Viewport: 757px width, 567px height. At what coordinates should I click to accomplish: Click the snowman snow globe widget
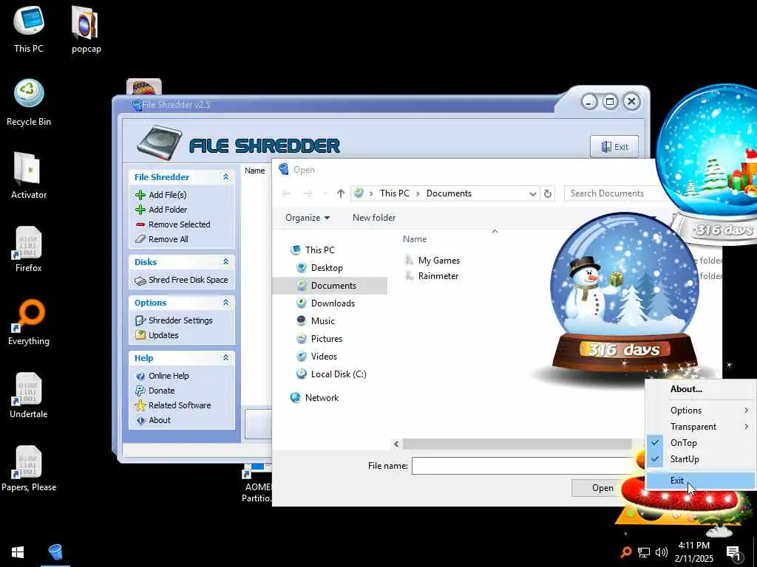tap(624, 294)
